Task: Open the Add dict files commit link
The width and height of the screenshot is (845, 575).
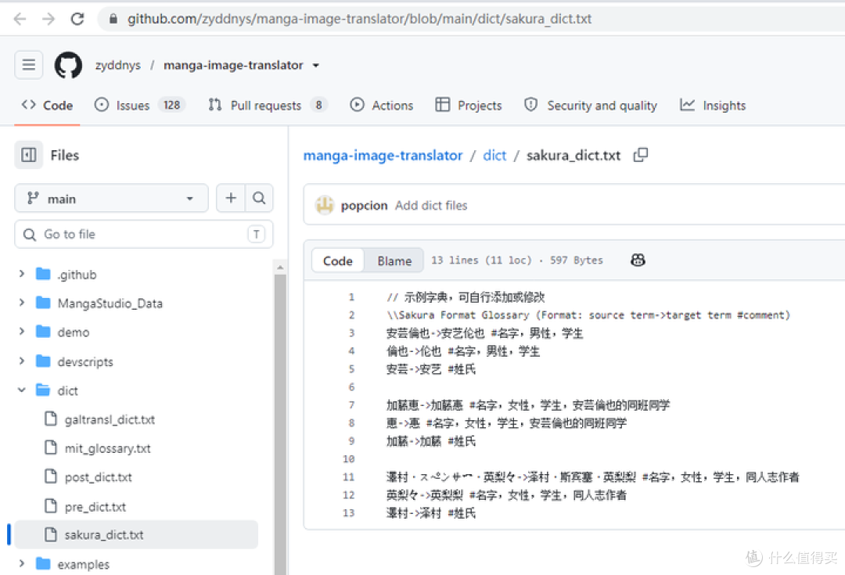Action: 431,205
